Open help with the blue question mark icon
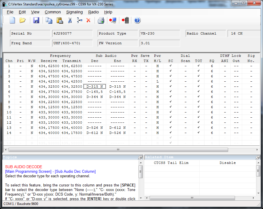This screenshot has width=263, height=209. click(x=137, y=21)
